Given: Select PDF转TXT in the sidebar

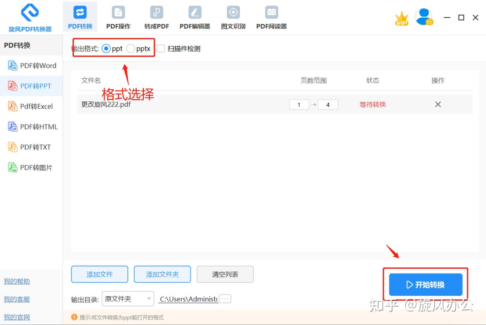Looking at the screenshot, I should (31, 147).
